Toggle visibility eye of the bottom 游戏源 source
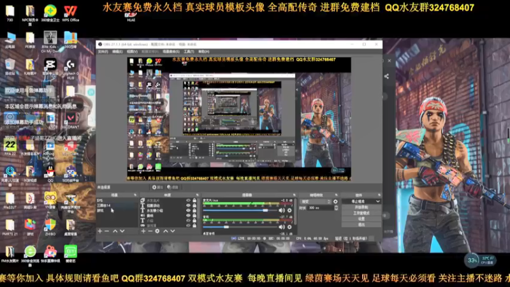Viewport: 510px width, 287px height. pyautogui.click(x=188, y=225)
